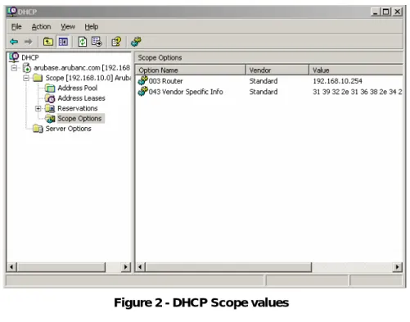Screen dimensions: 410x322
Task: Select Address Leases in the tree
Action: [x=81, y=98]
